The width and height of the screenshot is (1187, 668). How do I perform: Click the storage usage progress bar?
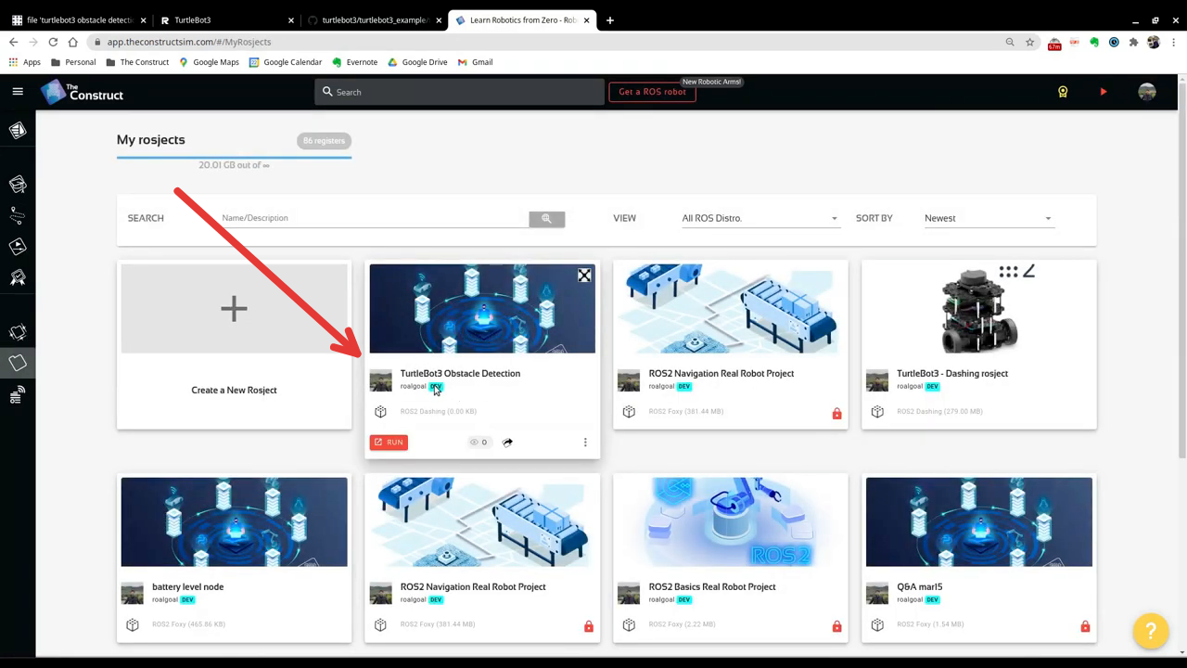(x=234, y=158)
